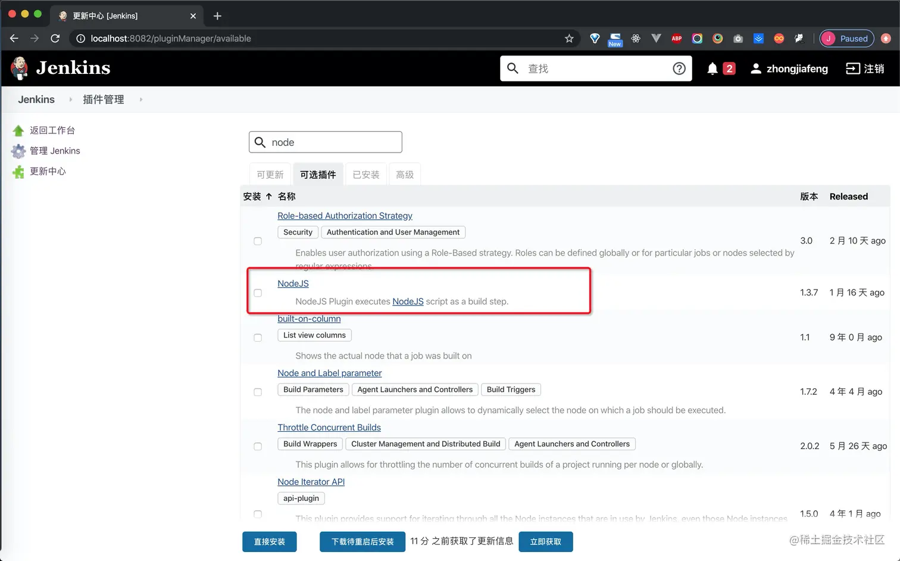
Task: Open the Node Iterator API link
Action: click(311, 482)
